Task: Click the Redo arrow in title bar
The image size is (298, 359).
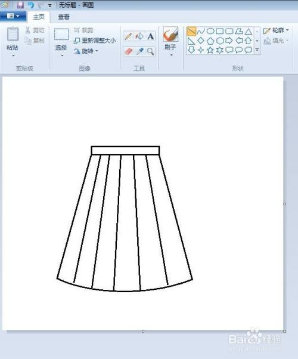Action: click(x=41, y=5)
